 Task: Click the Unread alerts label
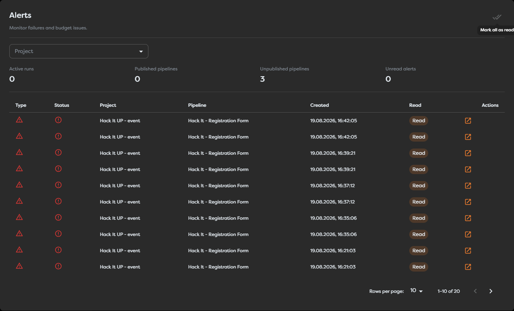pos(400,69)
